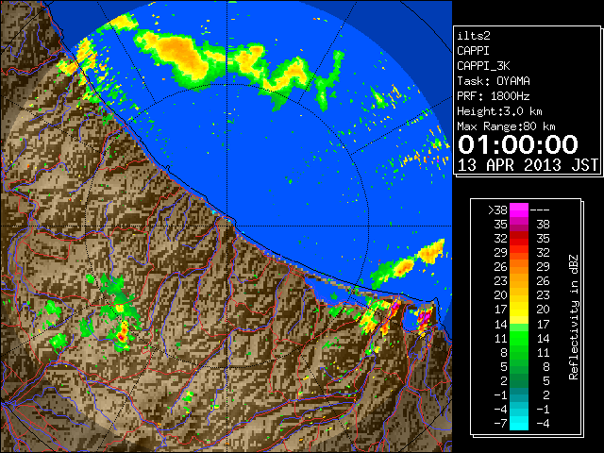Pick the teal swatch in -1 to 2 row

519,394
